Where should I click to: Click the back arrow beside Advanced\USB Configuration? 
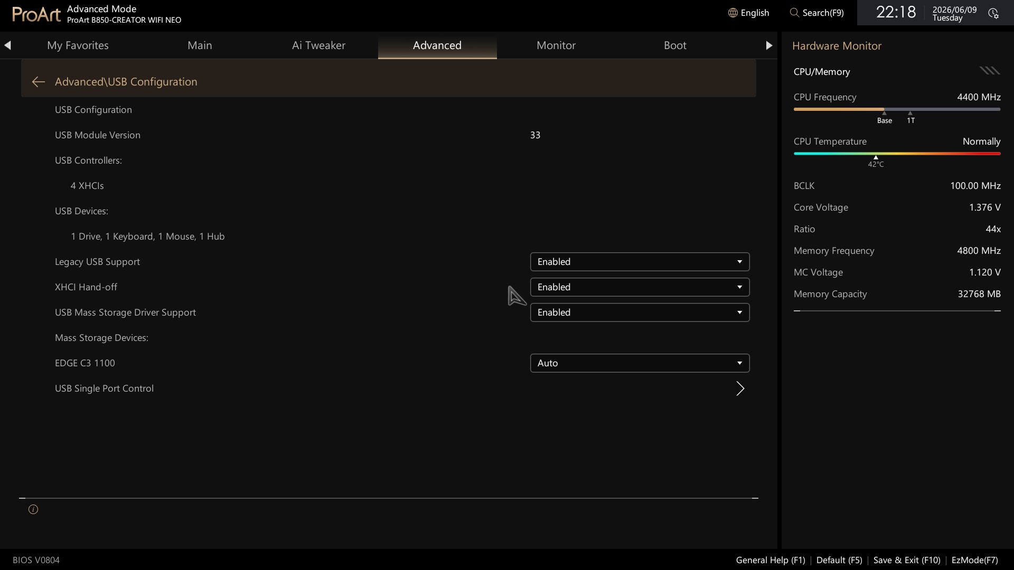point(38,82)
